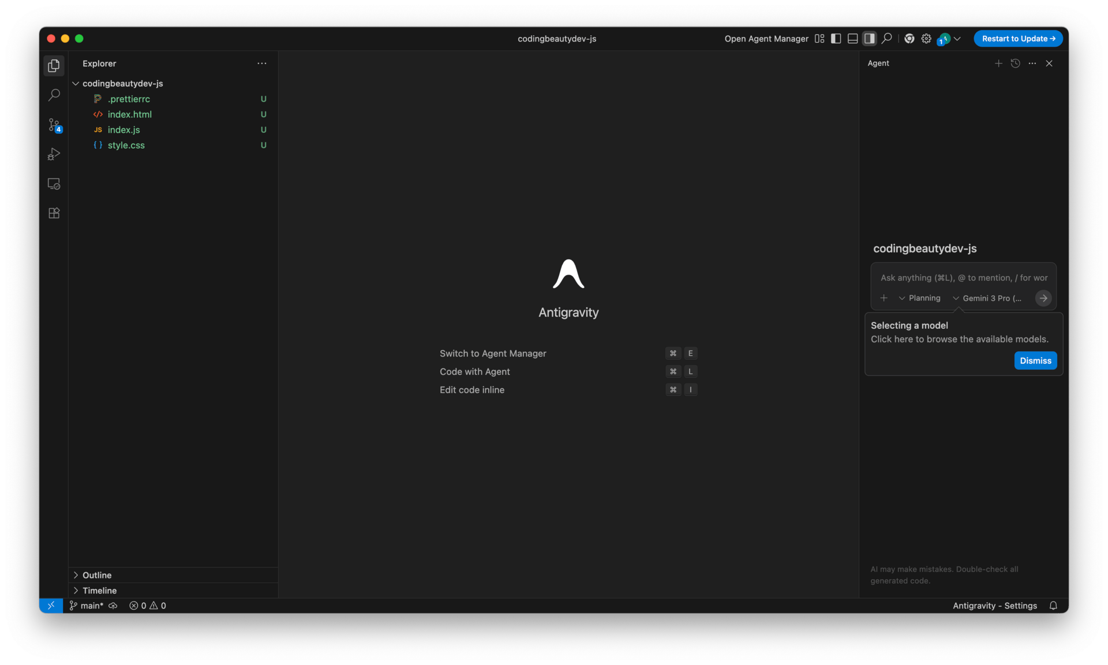Click the Ask anything input field
Screen dimensions: 1108x665
tap(963, 278)
